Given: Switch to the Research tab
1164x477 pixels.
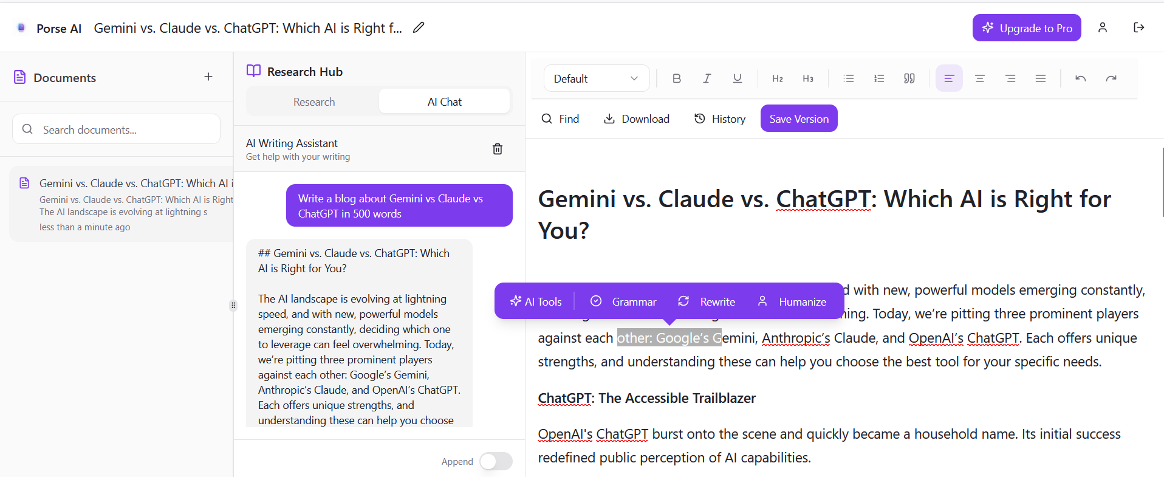Looking at the screenshot, I should click(x=314, y=101).
